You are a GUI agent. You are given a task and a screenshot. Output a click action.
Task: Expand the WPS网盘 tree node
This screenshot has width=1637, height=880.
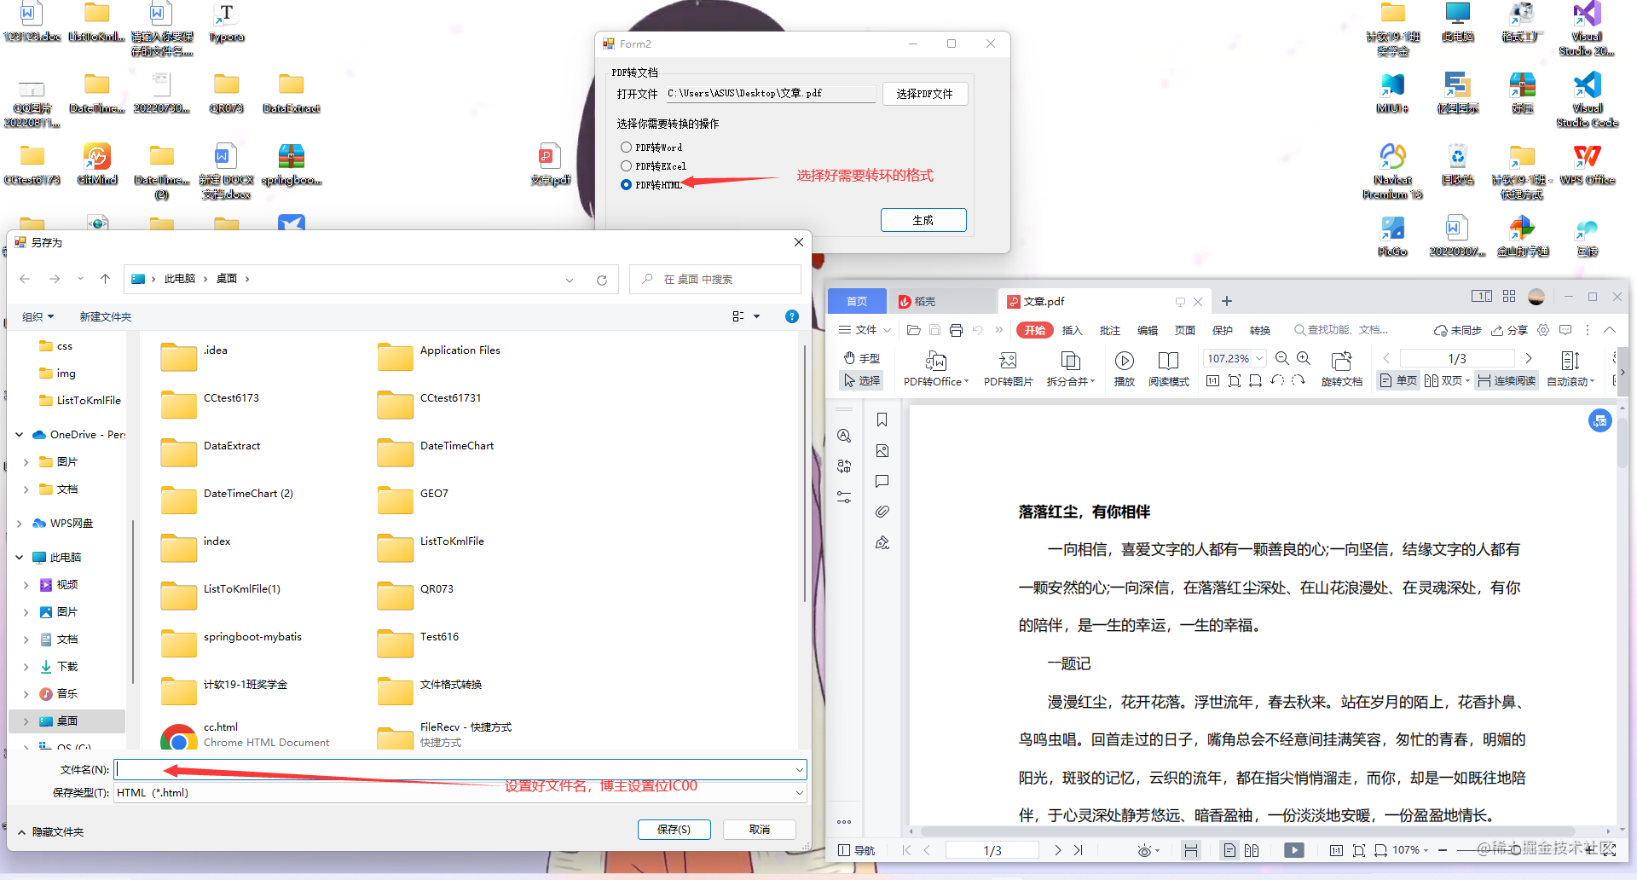click(20, 524)
